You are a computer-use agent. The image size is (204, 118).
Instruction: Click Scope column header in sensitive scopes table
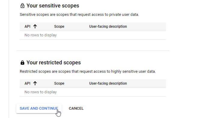(x=59, y=26)
